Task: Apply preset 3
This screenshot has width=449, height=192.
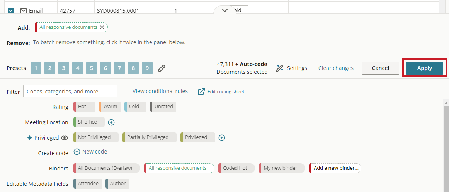Action: (64, 68)
